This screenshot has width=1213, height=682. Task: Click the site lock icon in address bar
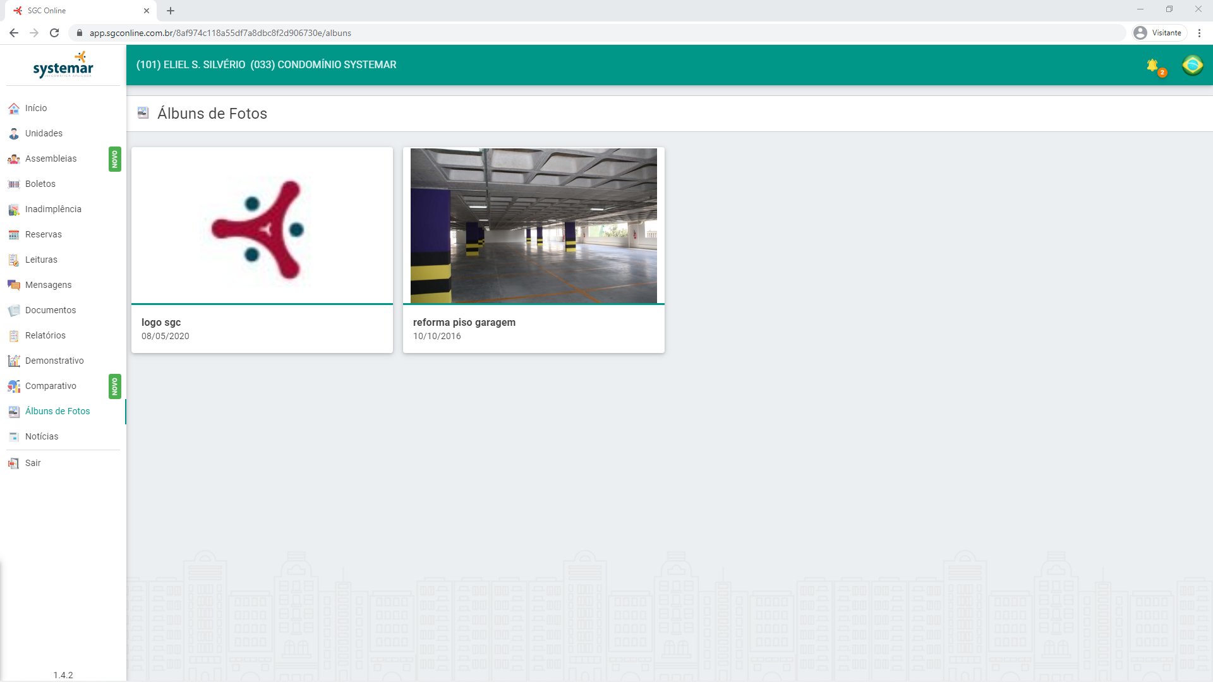pyautogui.click(x=80, y=33)
